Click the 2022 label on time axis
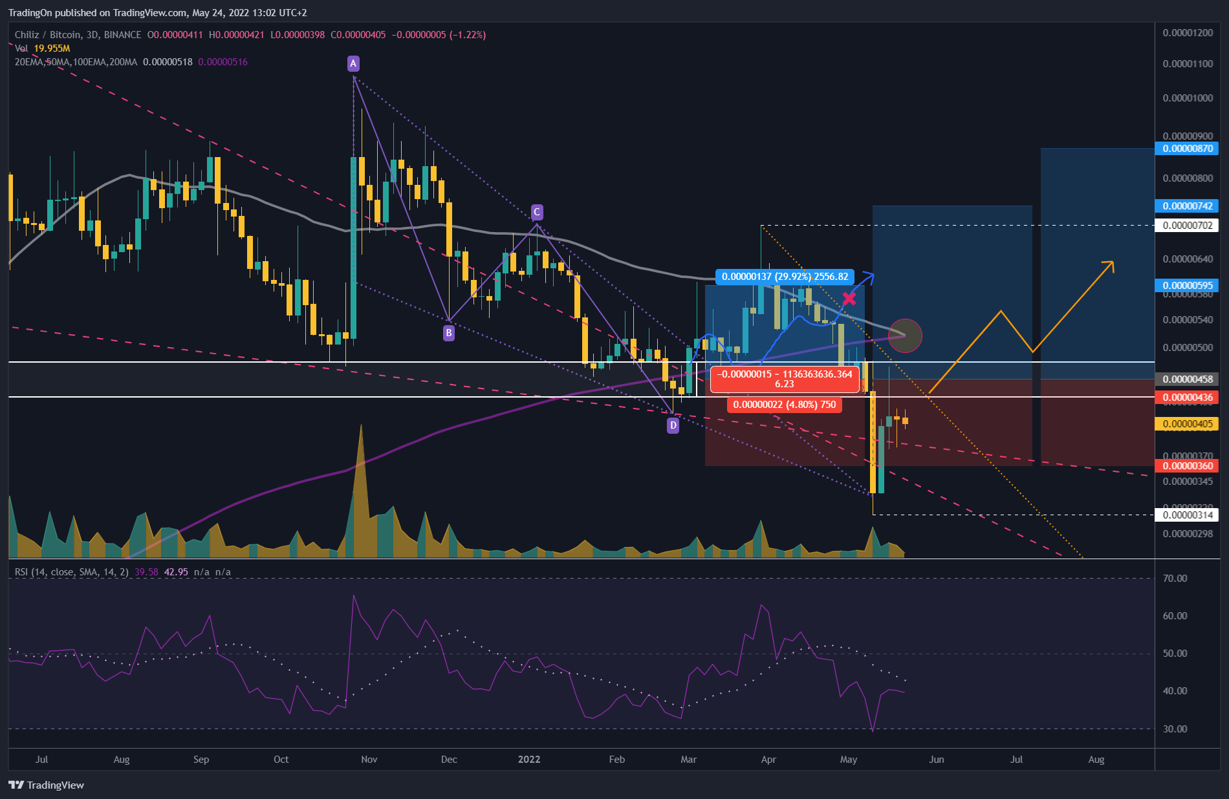1229x799 pixels. tap(529, 760)
